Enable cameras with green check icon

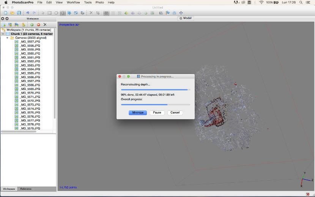(32, 25)
